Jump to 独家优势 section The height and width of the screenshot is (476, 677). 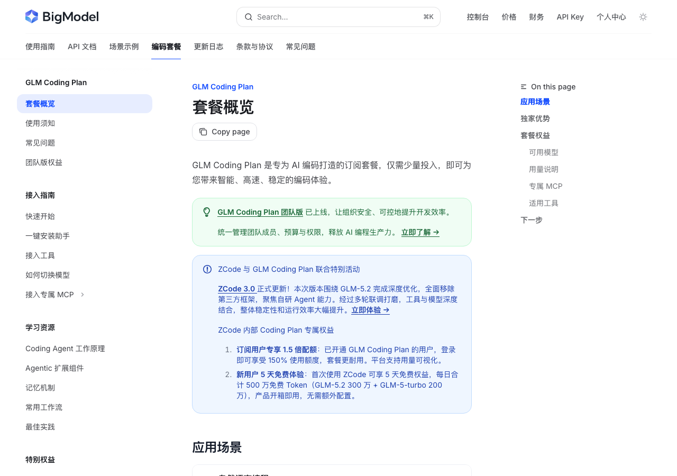click(535, 118)
